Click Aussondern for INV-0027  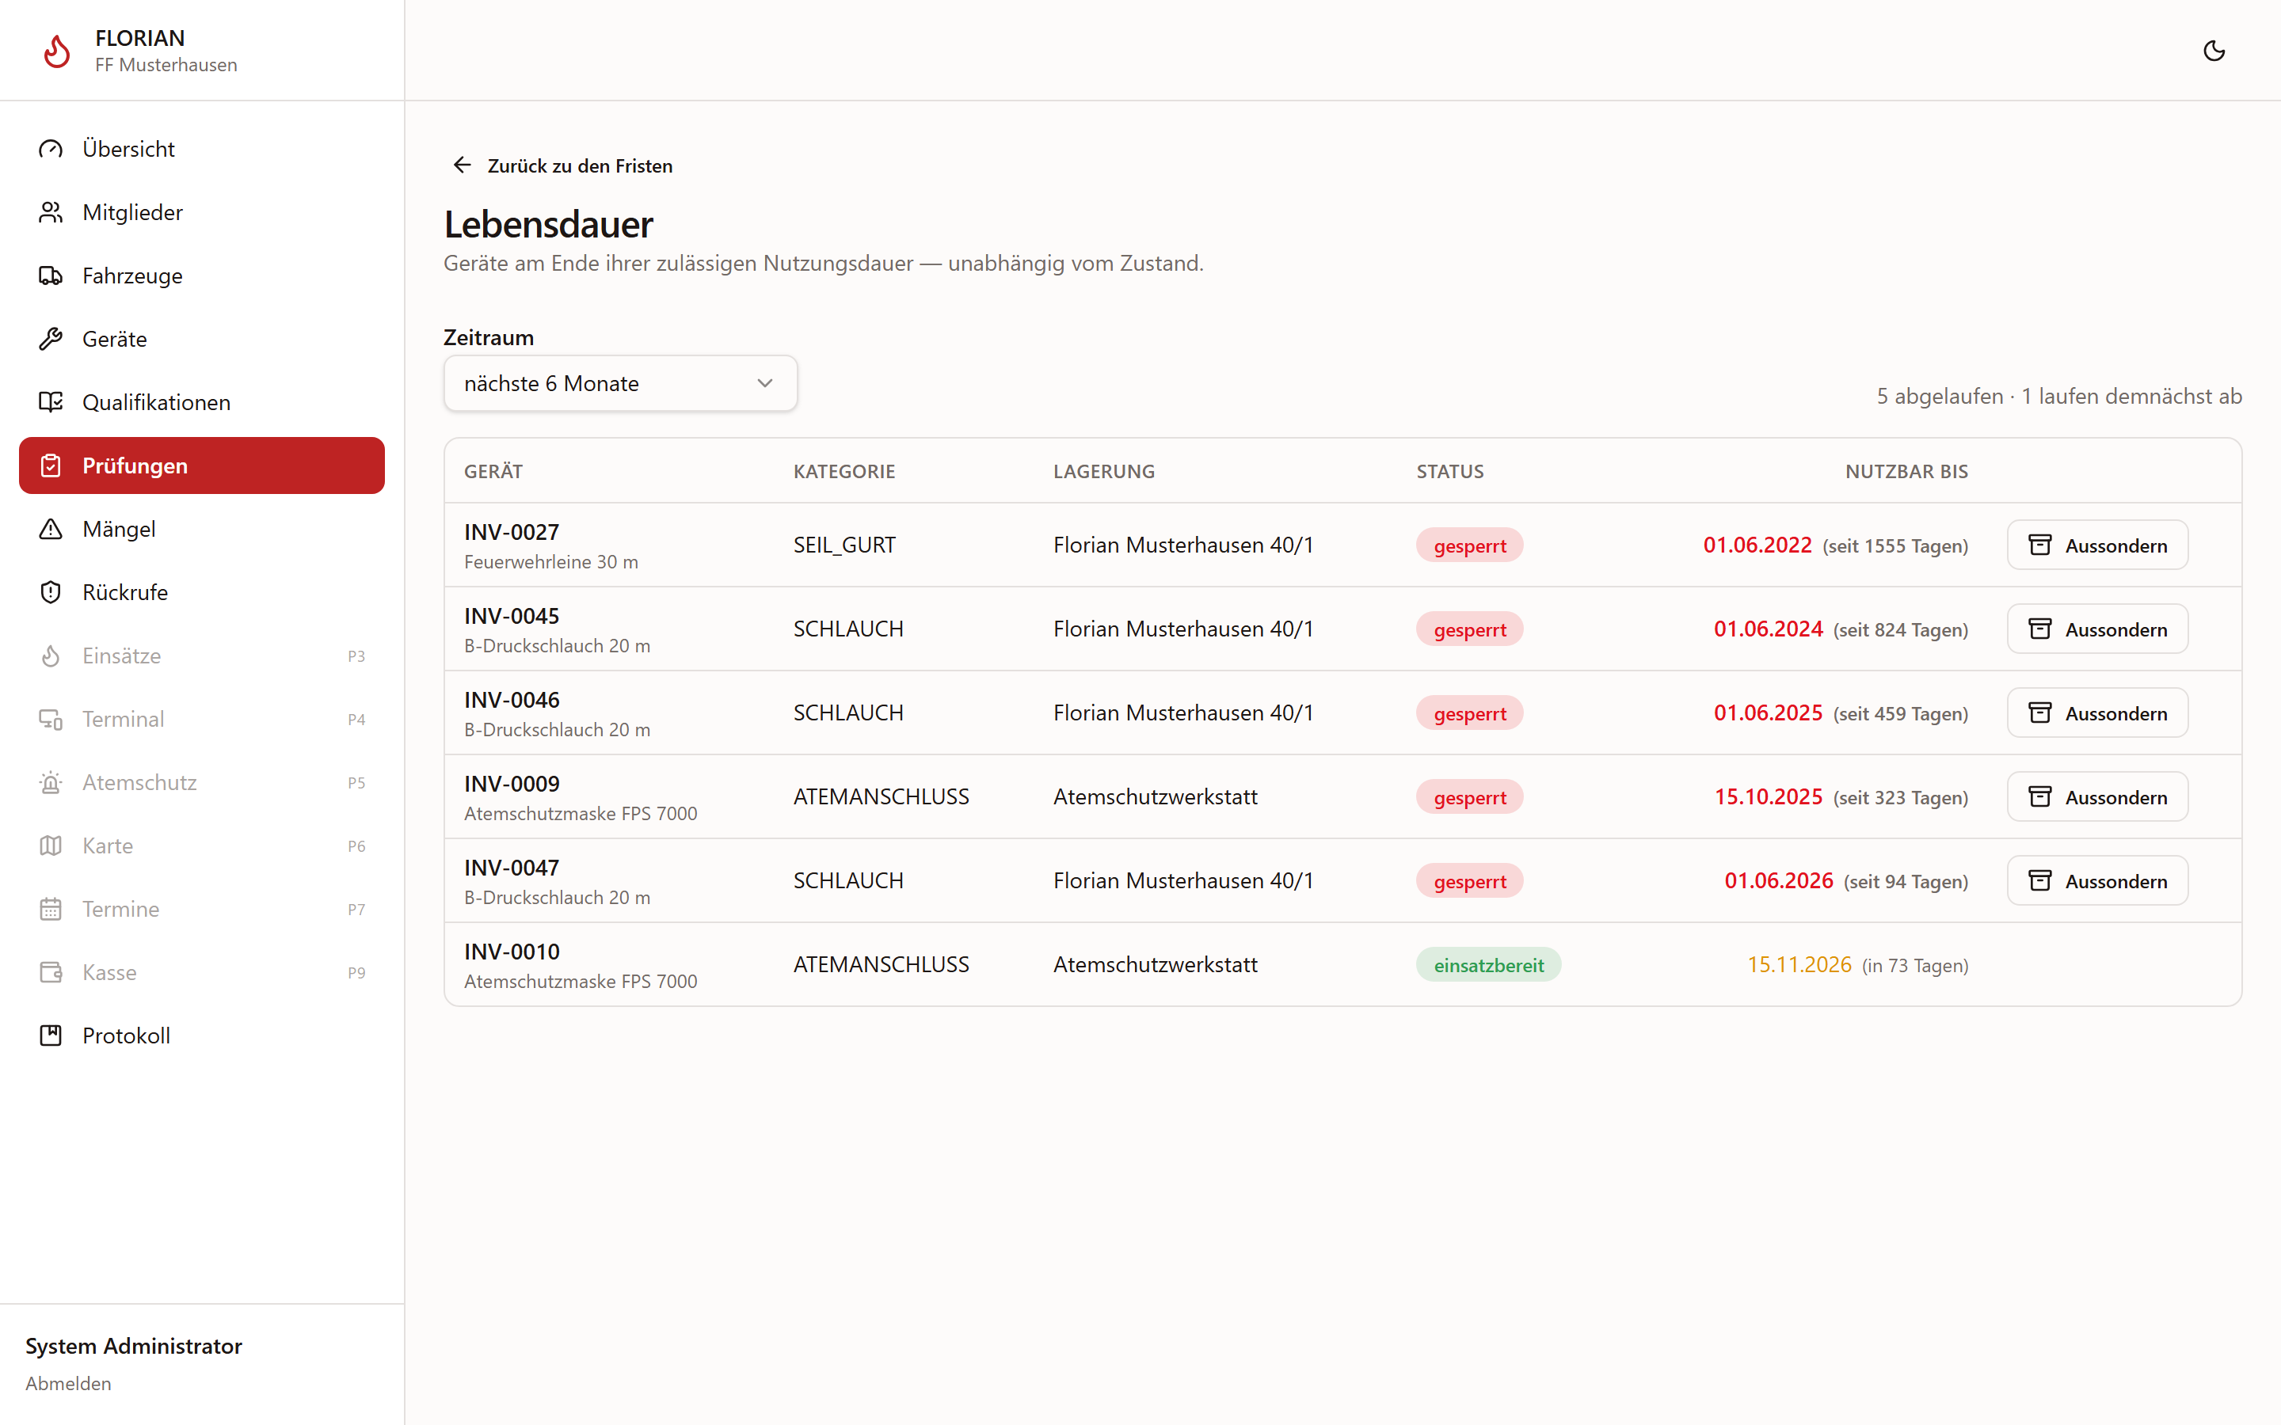pos(2097,545)
